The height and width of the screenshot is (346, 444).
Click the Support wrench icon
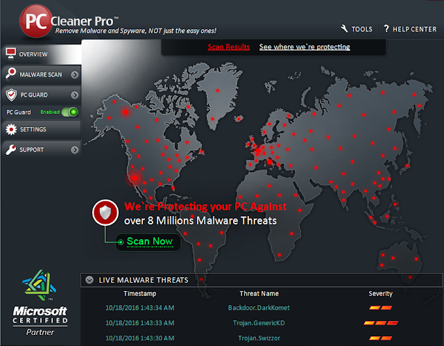(11, 149)
